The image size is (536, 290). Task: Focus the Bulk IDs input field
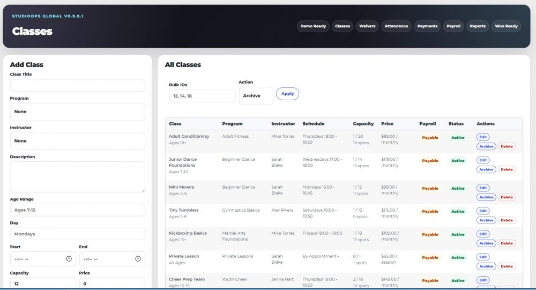tap(203, 96)
